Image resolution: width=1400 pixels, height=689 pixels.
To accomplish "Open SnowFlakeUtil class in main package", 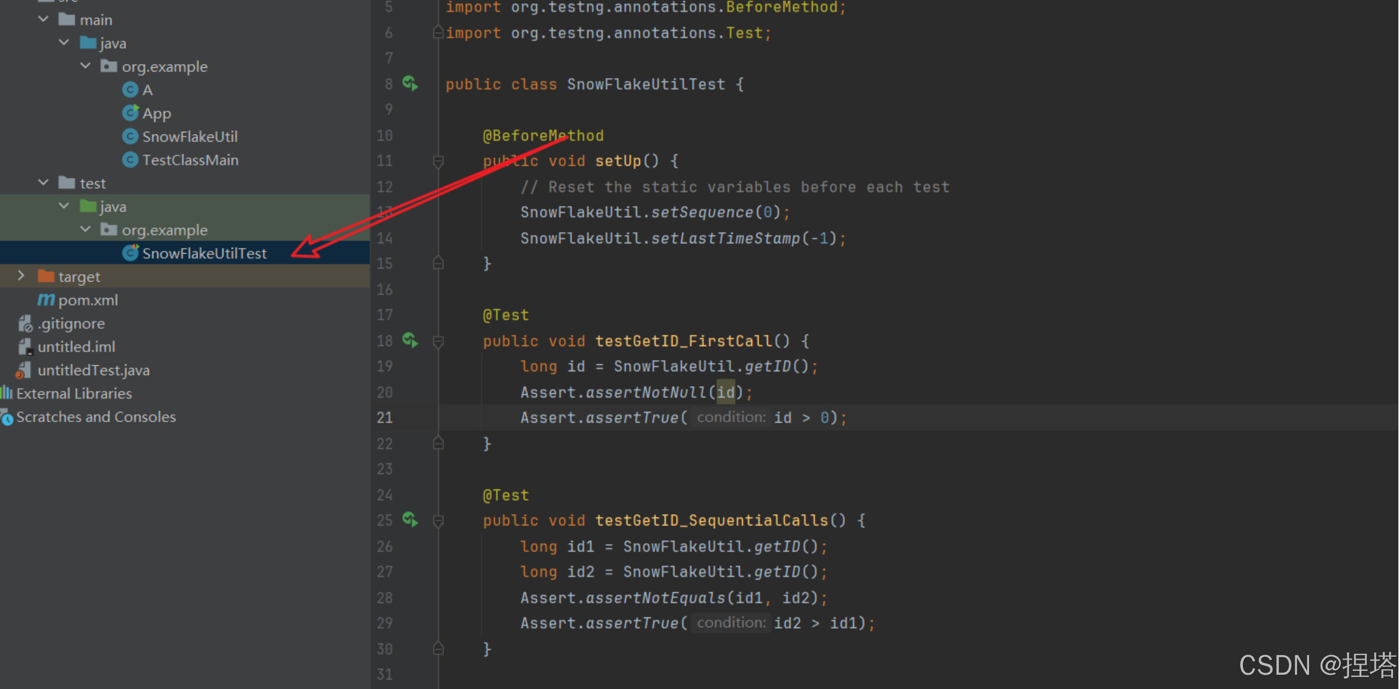I will point(189,137).
